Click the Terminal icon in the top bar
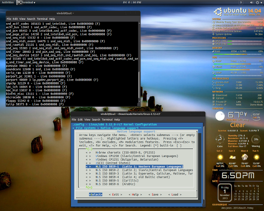This screenshot has height=211, width=264. 20,2
